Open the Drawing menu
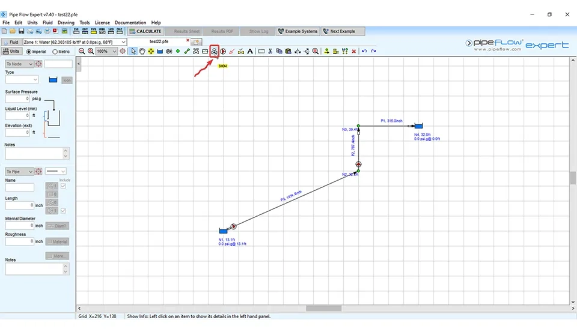This screenshot has width=577, height=329. 66,22
